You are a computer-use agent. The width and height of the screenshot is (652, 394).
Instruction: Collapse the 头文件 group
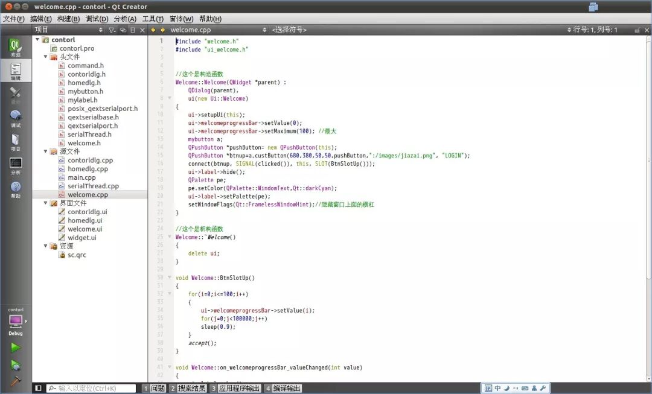[45, 57]
